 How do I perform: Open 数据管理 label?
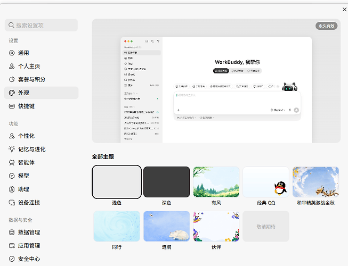point(29,232)
